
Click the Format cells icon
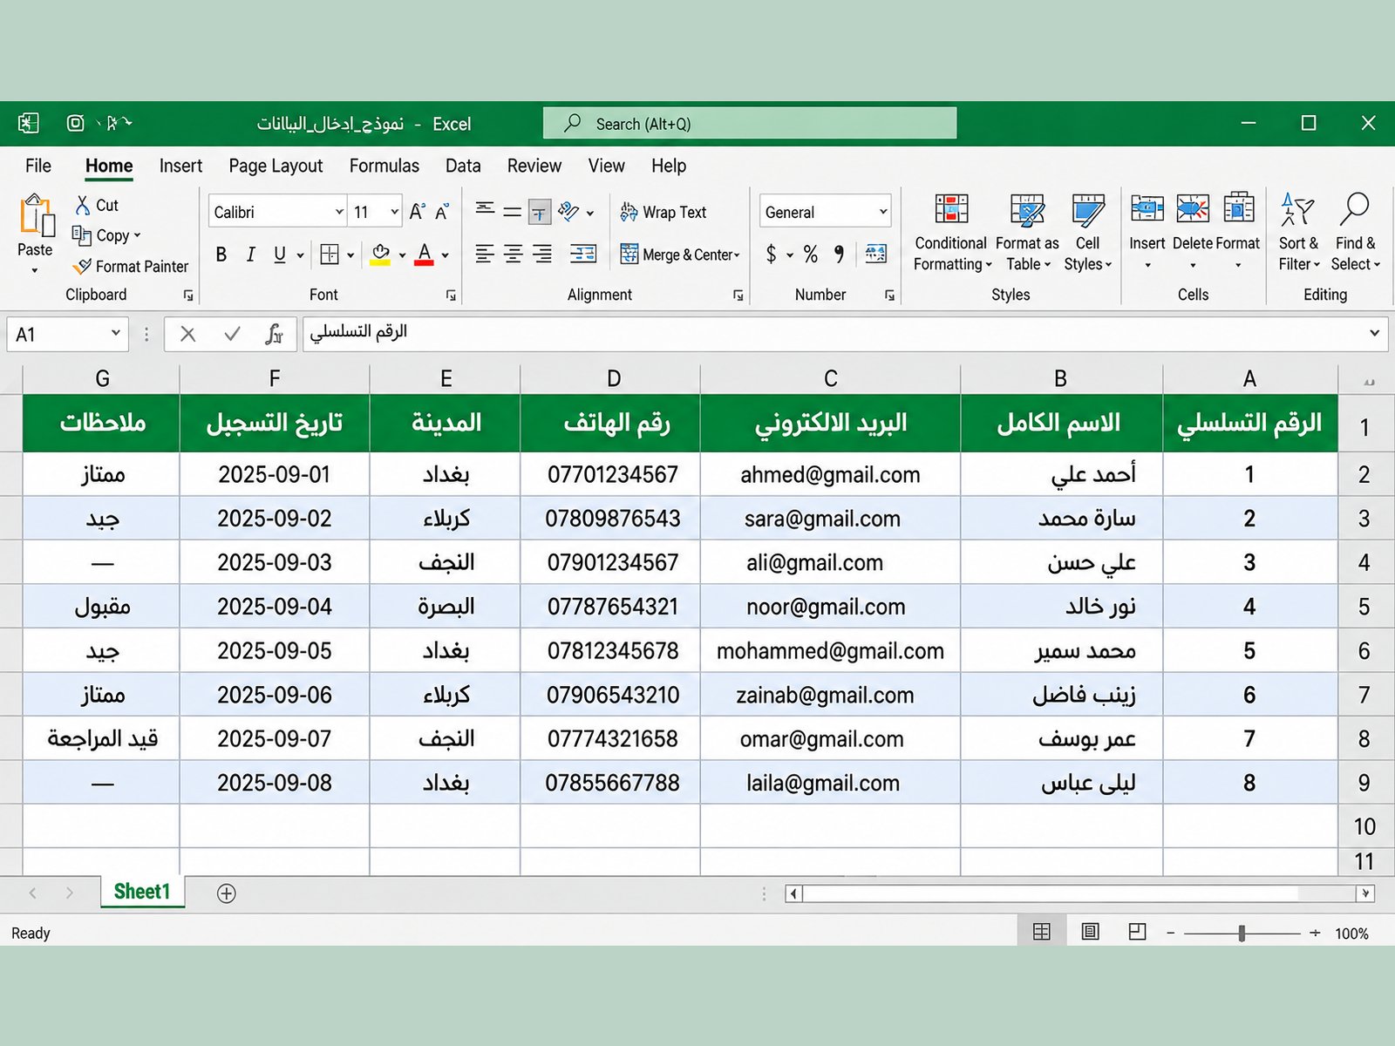tap(1239, 209)
